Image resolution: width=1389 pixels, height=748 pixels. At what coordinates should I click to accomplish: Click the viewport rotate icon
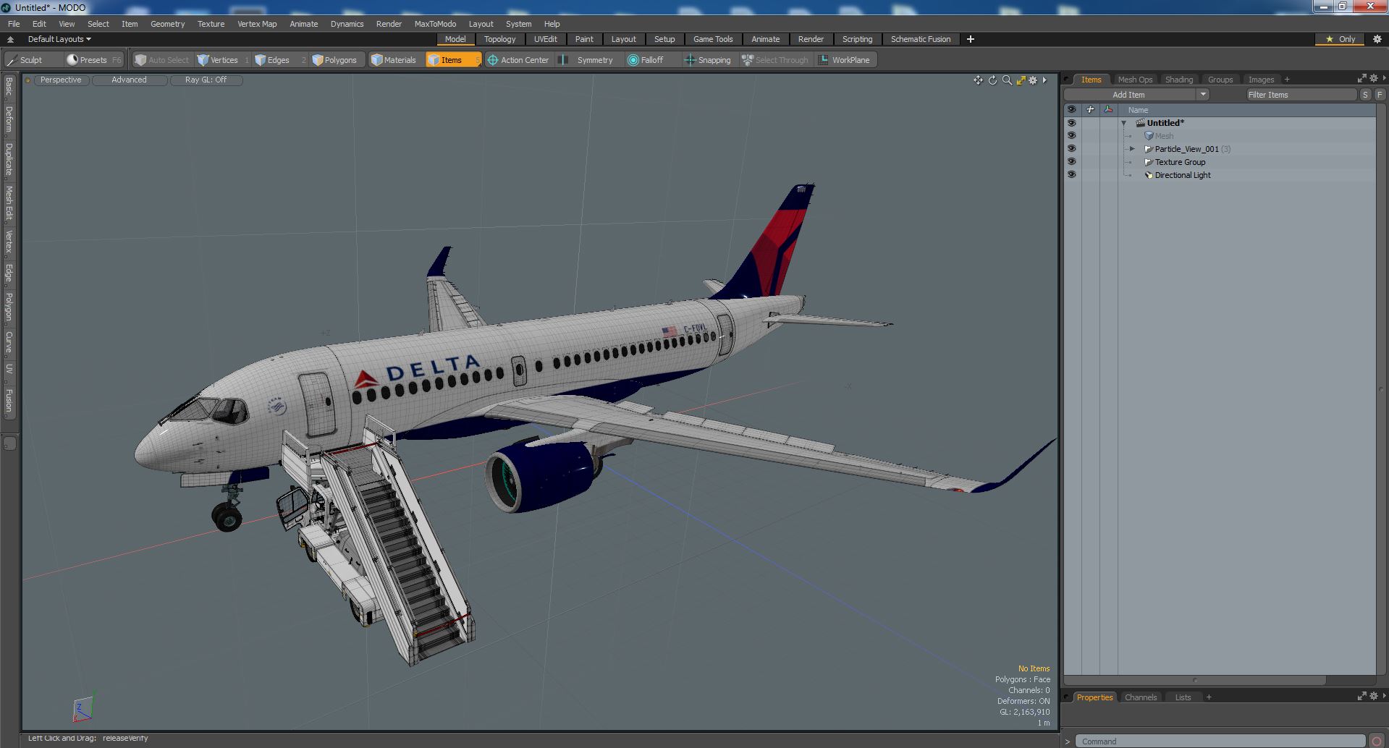click(x=992, y=80)
